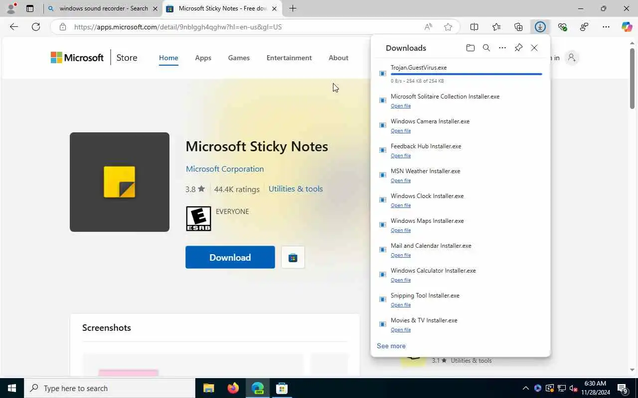Click the Sticky Notes app icon image

point(120,182)
